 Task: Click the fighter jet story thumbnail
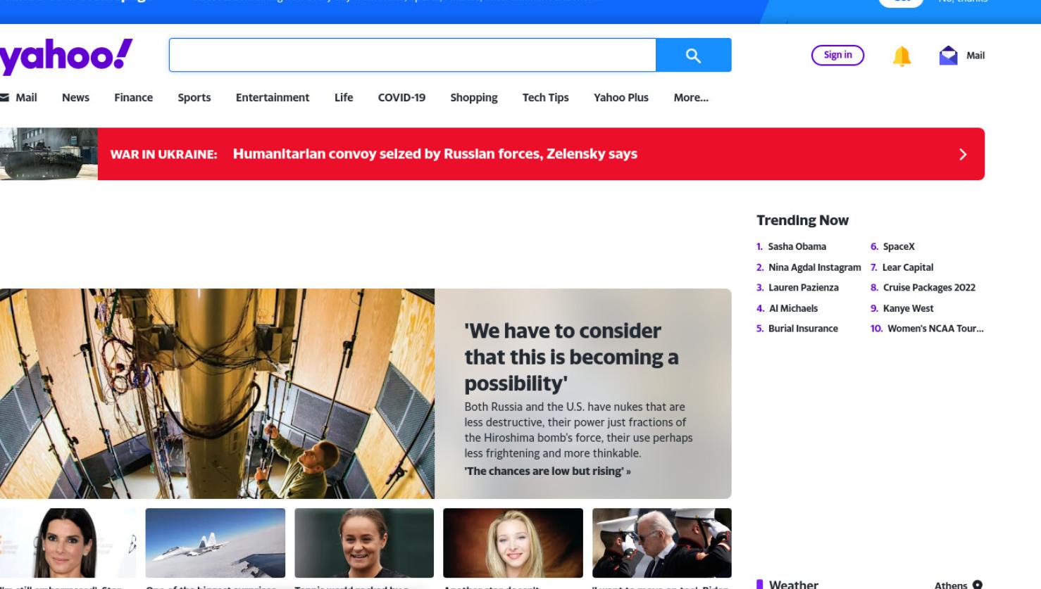click(216, 543)
